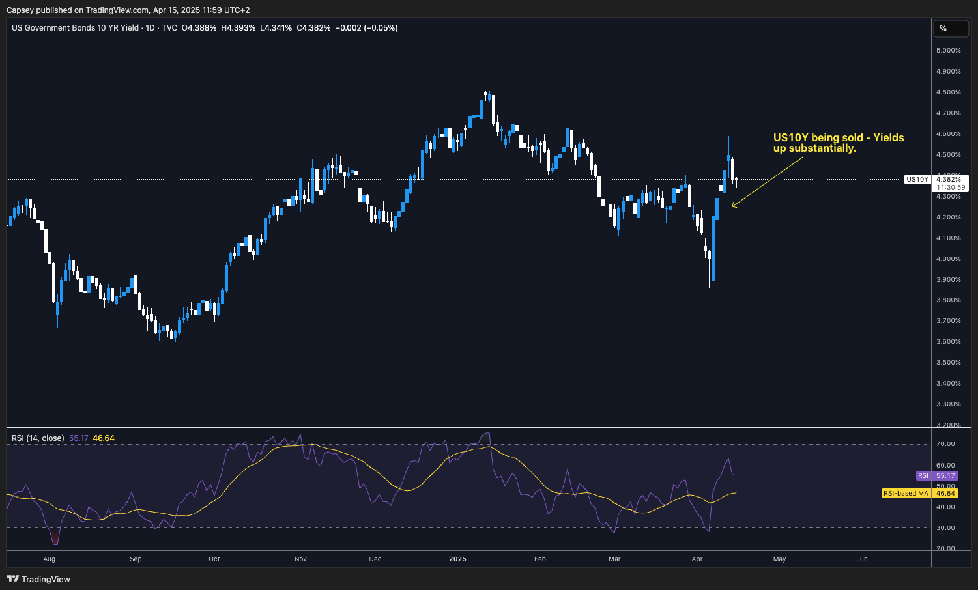The height and width of the screenshot is (590, 978).
Task: Click the 30.00 level on RSI axis
Action: pos(945,528)
